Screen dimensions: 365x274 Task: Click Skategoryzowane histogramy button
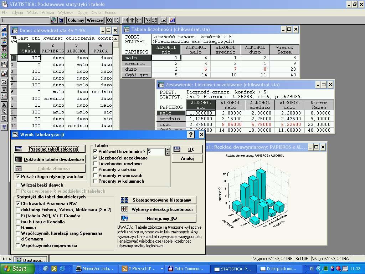158,200
